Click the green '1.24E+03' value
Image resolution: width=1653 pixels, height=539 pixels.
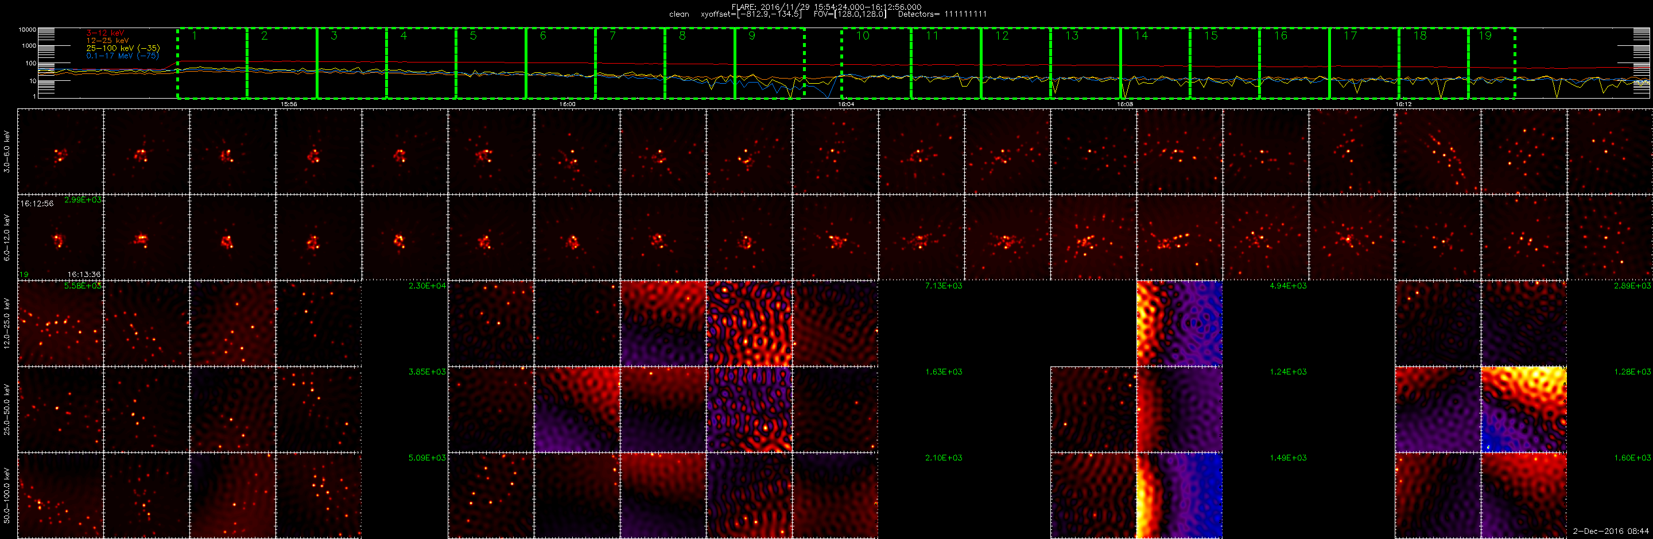[x=1288, y=372]
